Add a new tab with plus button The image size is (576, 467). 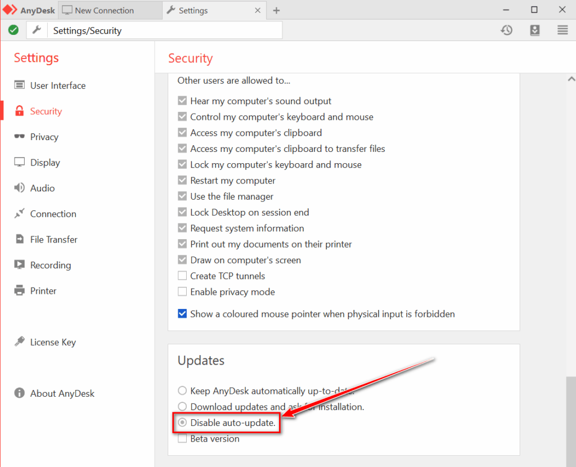[x=276, y=10]
